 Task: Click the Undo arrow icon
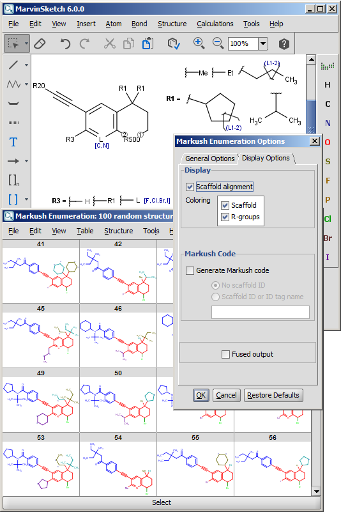tap(65, 43)
